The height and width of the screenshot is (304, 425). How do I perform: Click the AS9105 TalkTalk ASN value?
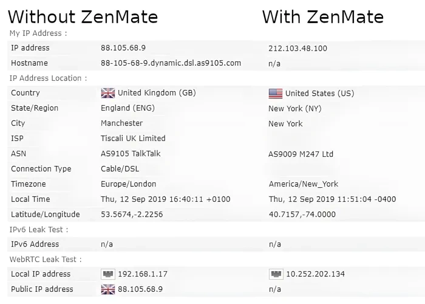pos(131,154)
